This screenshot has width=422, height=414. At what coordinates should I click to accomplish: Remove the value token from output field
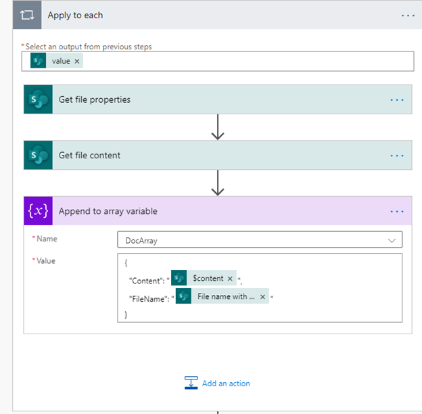[x=77, y=62]
